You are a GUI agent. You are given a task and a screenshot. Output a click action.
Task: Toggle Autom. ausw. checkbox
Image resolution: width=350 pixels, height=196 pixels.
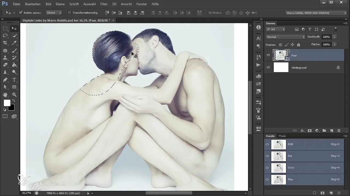pyautogui.click(x=21, y=13)
